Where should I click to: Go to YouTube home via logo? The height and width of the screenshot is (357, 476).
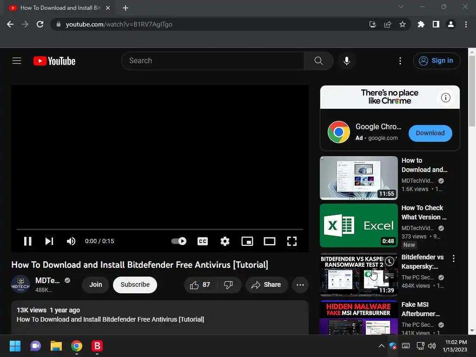point(54,61)
